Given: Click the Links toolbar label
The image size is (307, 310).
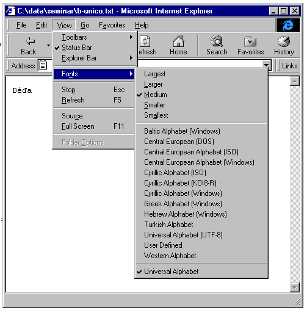Looking at the screenshot, I should pos(289,66).
